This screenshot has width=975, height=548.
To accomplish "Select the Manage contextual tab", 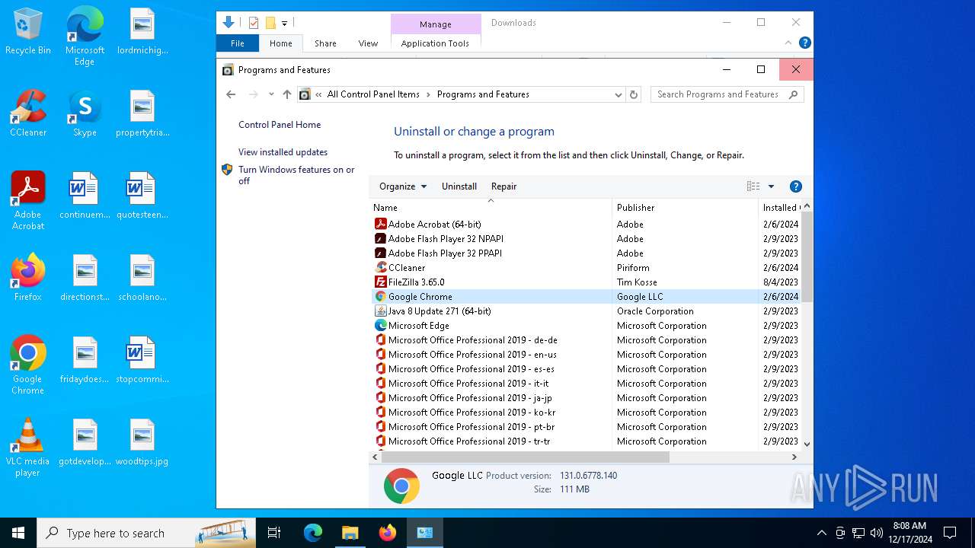I will (436, 24).
